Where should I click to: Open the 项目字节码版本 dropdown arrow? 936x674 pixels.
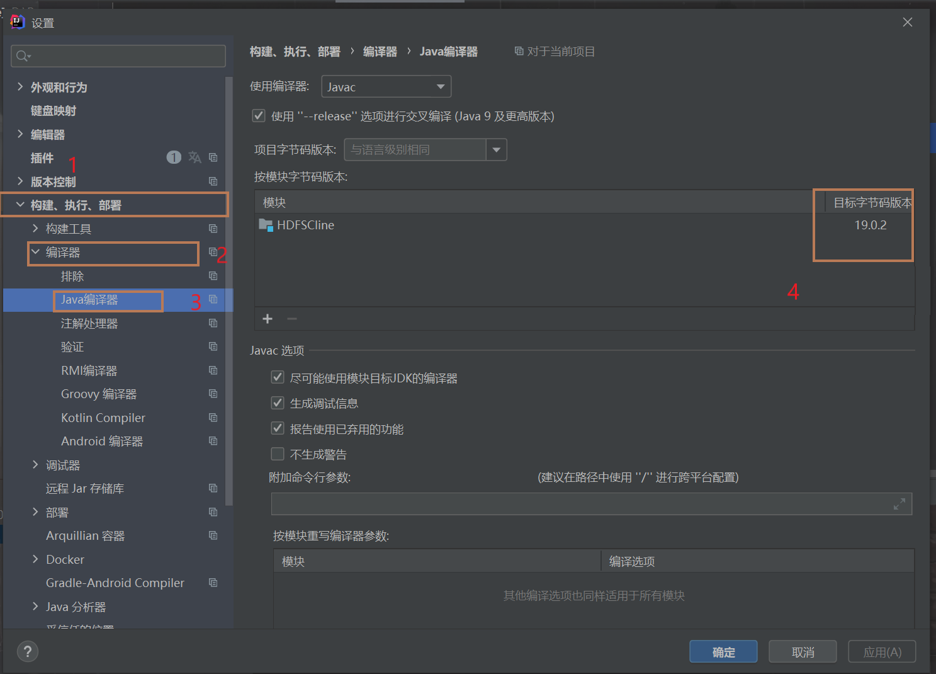tap(497, 150)
